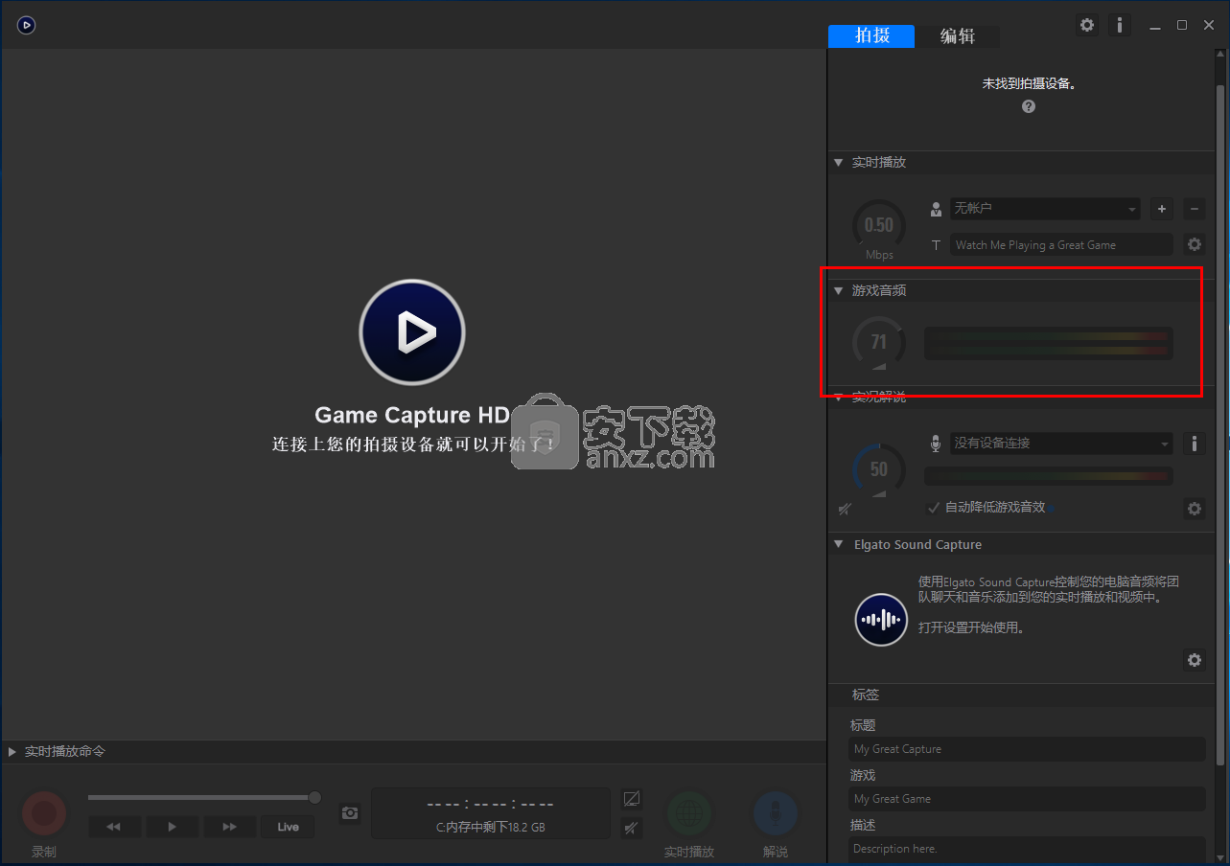Screen dimensions: 1230x866
Task: Click the timeline slider handle
Action: [314, 797]
